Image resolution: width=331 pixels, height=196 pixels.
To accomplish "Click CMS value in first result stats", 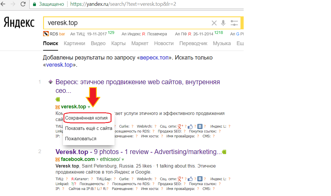I will point(214,136).
